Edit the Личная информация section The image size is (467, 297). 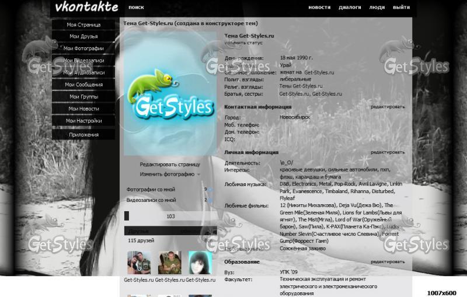coord(387,152)
